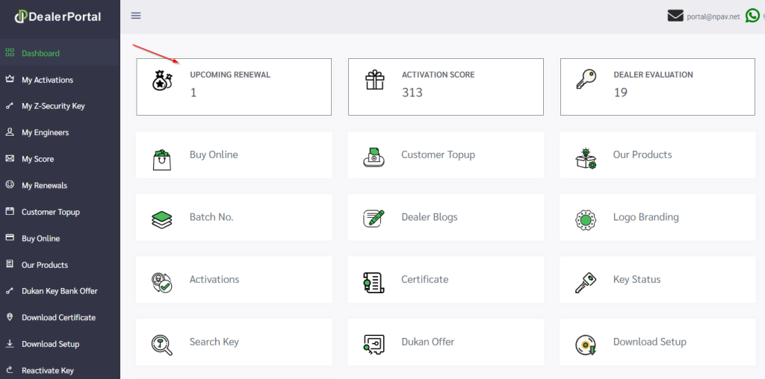Click the portal@npav.net email link
The image size is (765, 379).
pyautogui.click(x=713, y=16)
